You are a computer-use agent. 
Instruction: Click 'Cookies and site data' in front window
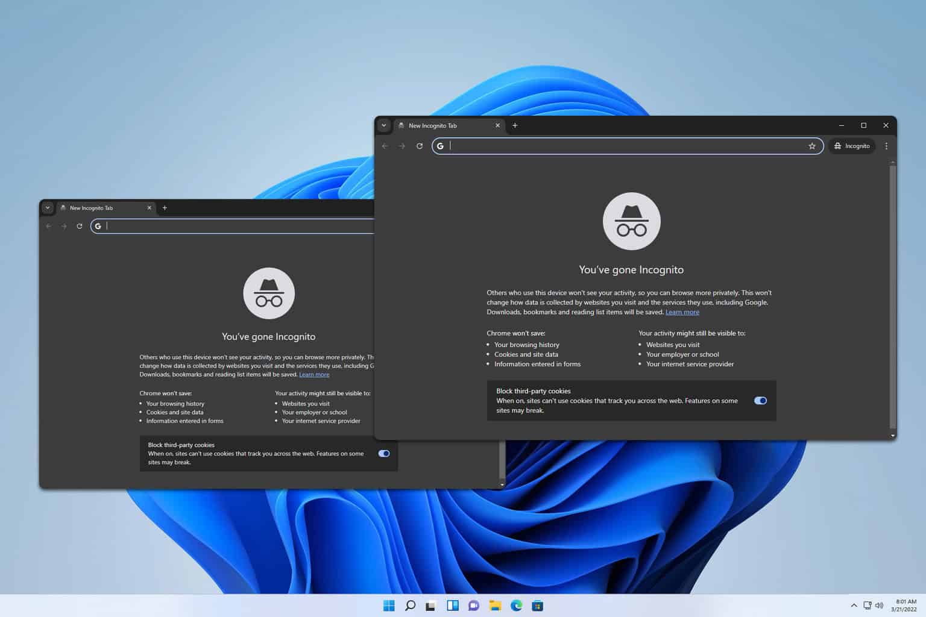(526, 354)
